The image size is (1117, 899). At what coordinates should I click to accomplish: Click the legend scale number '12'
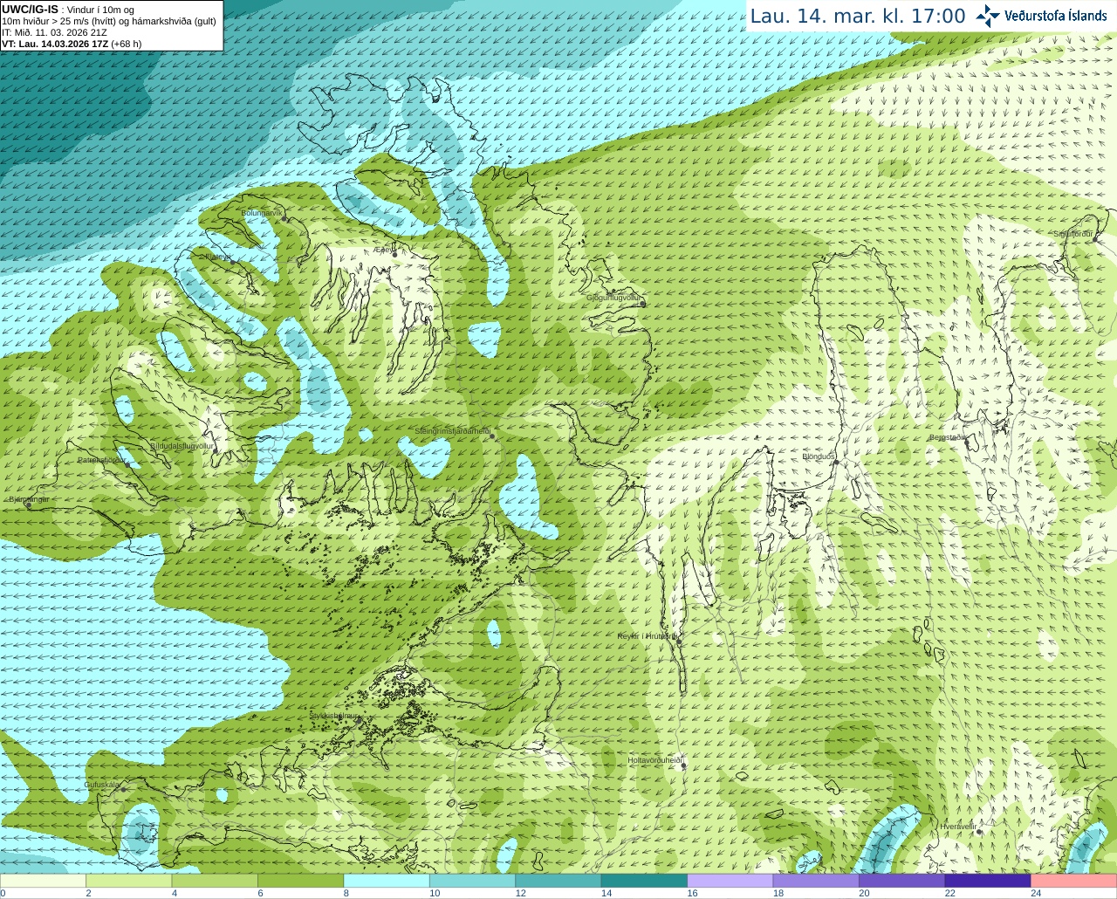pos(520,893)
